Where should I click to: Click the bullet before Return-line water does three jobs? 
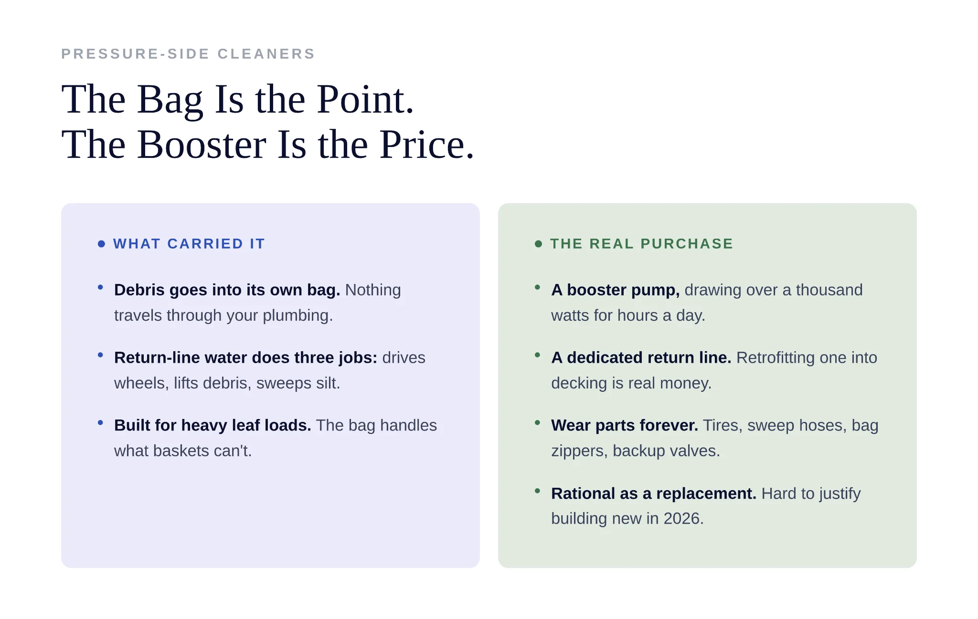click(100, 355)
